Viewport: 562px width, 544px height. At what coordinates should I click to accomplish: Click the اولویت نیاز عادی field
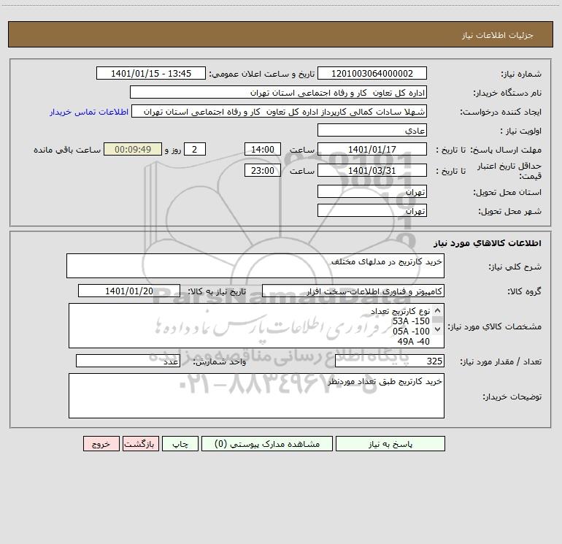(372, 130)
